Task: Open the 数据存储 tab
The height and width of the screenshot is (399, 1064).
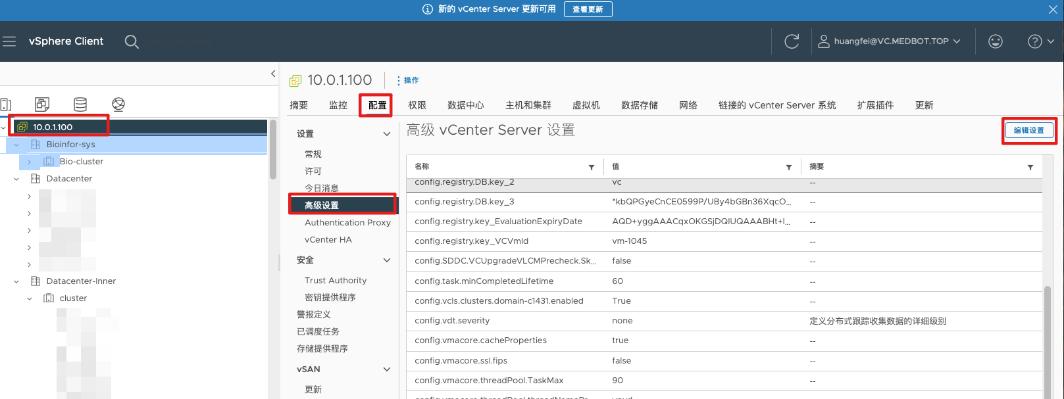Action: tap(640, 105)
